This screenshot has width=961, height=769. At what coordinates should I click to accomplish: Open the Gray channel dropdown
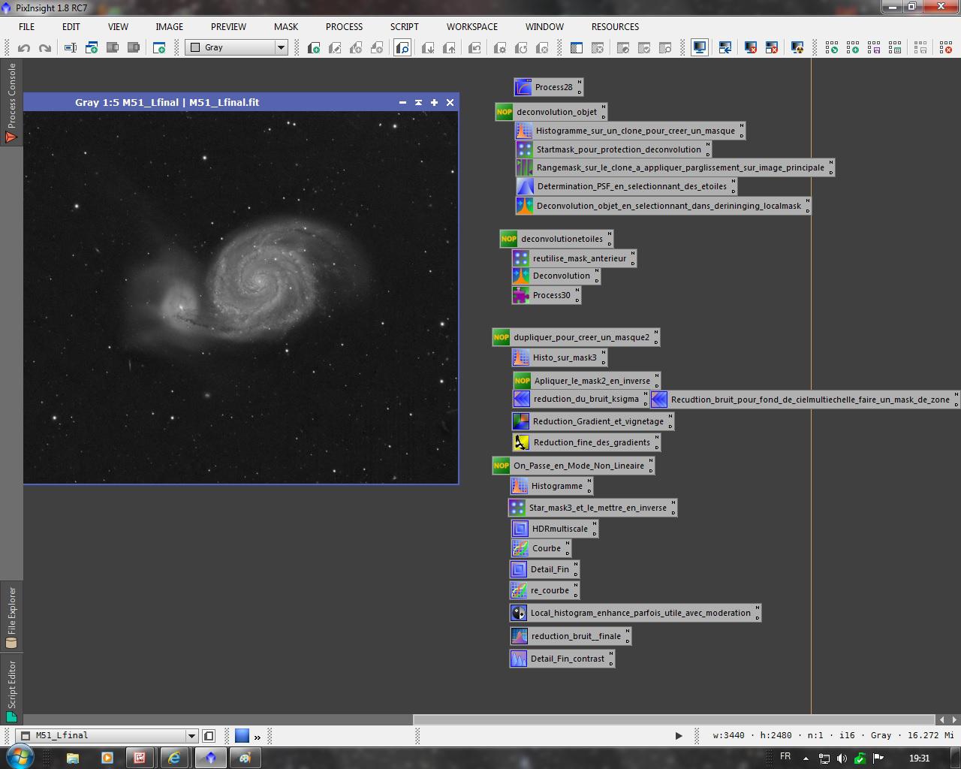coord(281,47)
